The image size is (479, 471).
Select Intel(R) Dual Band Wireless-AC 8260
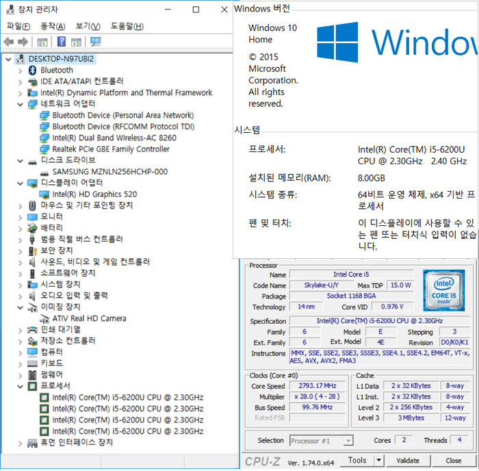[114, 138]
